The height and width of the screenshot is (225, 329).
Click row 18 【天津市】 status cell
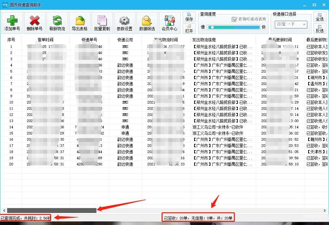click(317, 152)
